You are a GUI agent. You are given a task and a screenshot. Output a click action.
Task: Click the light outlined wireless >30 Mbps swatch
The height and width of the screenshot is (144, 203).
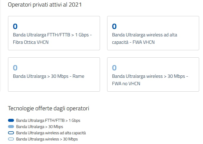[11, 139]
